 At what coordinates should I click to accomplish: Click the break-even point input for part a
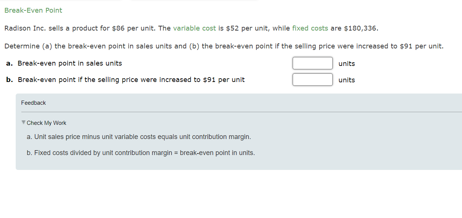click(312, 63)
